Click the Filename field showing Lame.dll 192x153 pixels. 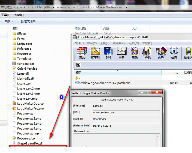[126, 106]
